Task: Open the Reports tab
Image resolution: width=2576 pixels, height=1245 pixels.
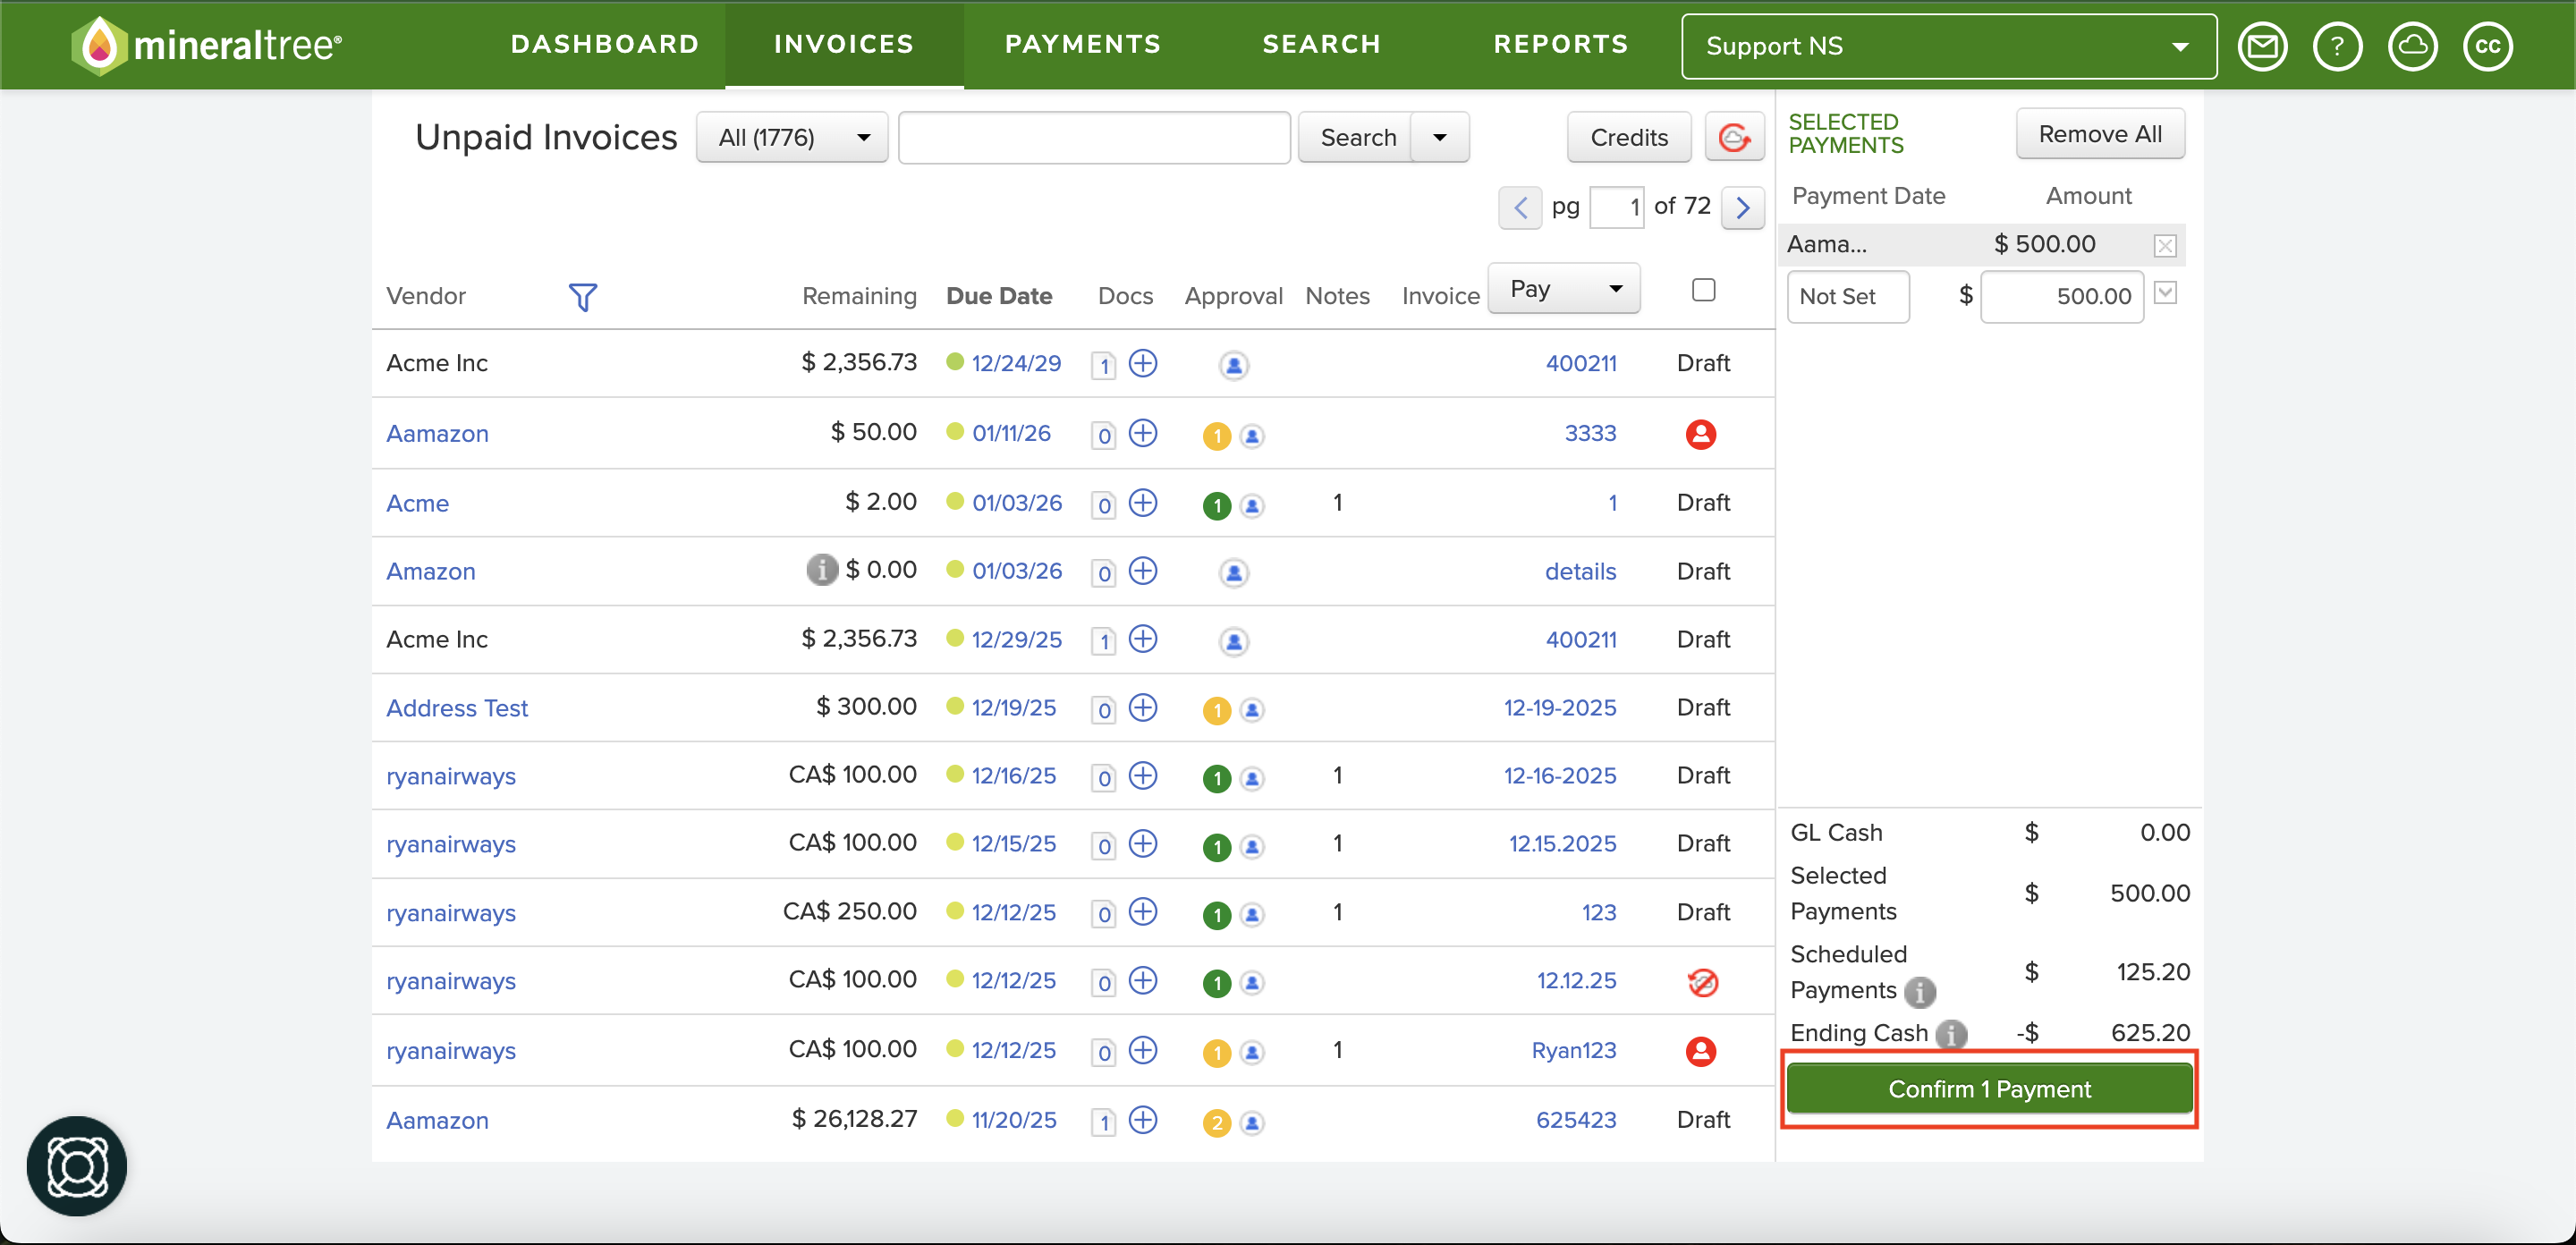Action: coord(1561,44)
